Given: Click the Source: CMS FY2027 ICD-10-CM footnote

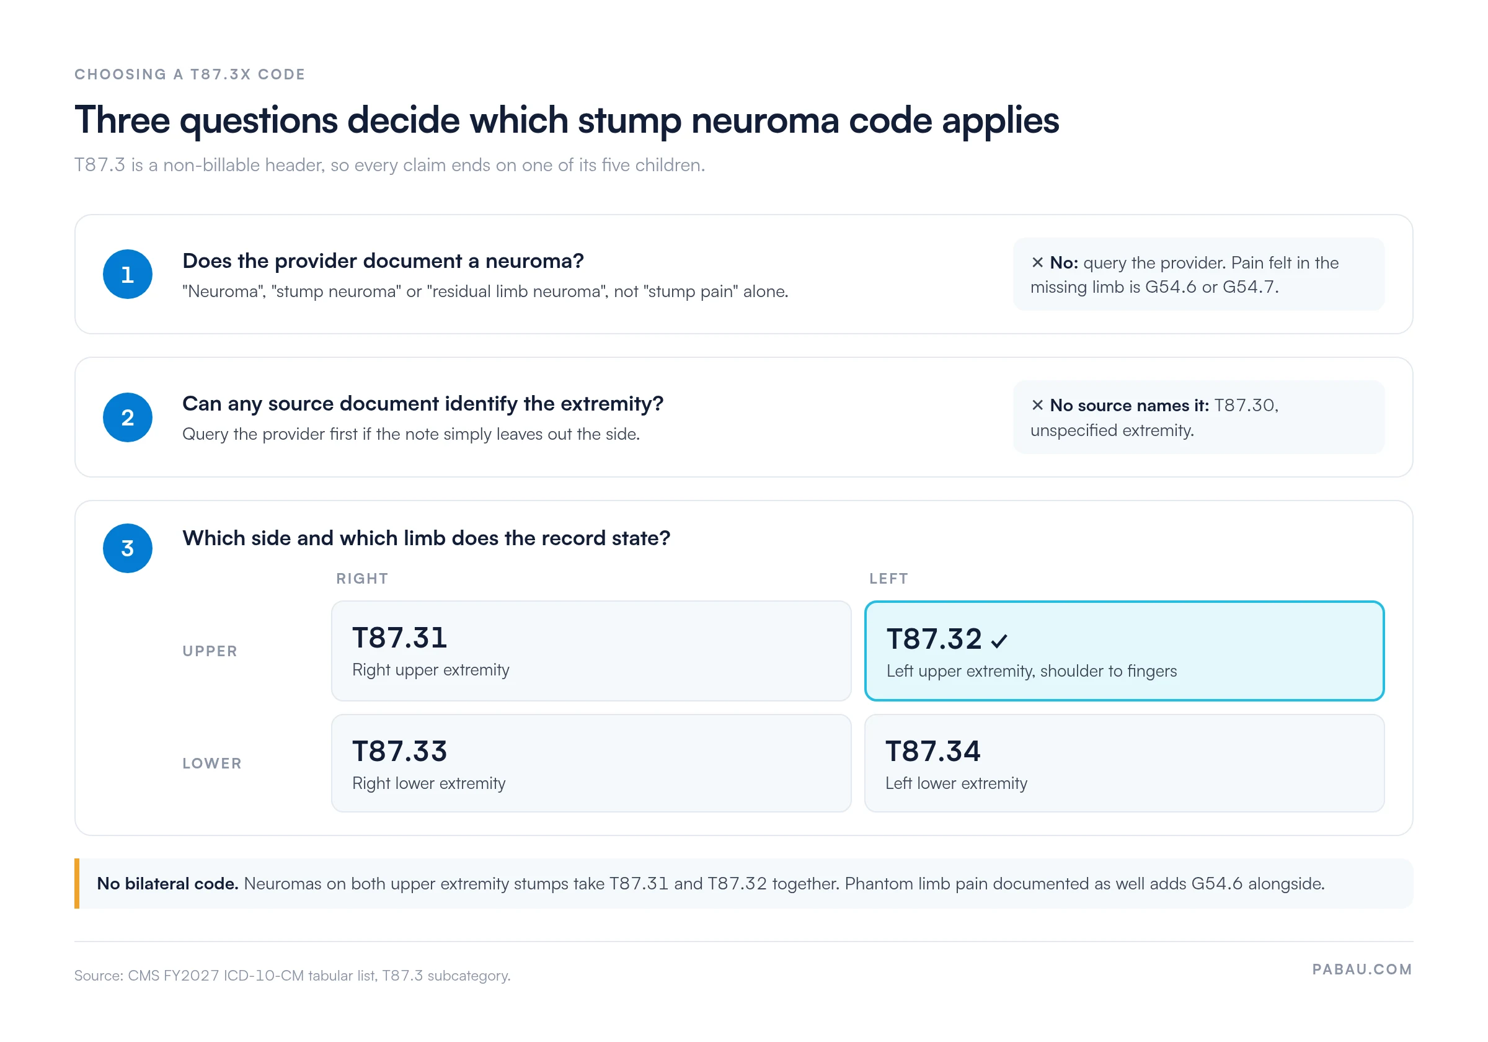Looking at the screenshot, I should 292,975.
